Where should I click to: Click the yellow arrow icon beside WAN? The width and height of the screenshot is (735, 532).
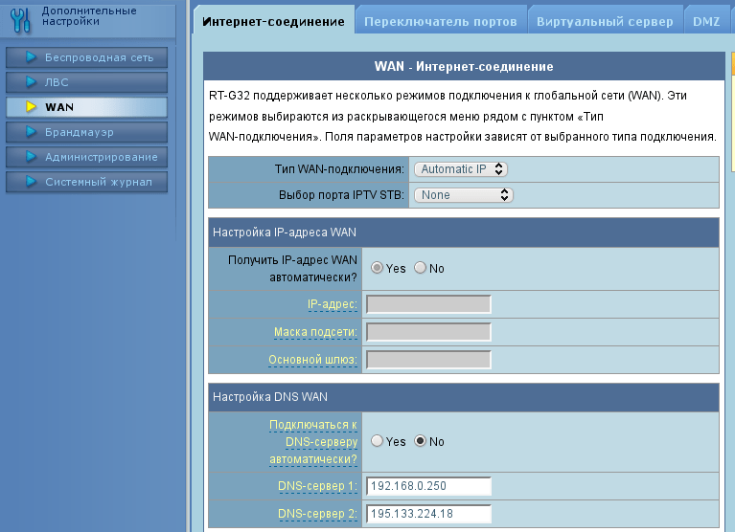(31, 106)
